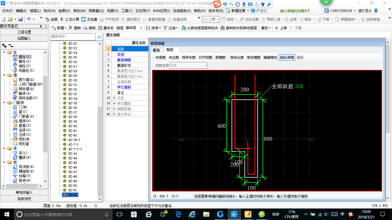392x220 pixels.
Task: Click collapse-all minus icon in navigation panel
Action: pos(11,46)
